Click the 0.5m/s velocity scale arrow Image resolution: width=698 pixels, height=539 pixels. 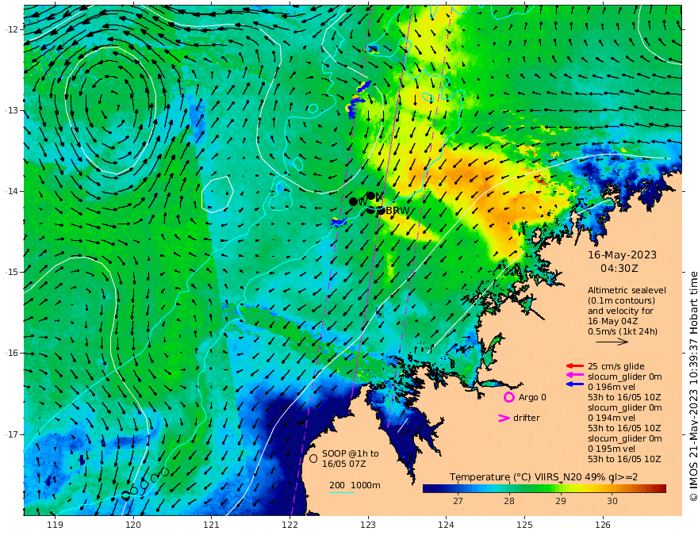[x=612, y=342]
